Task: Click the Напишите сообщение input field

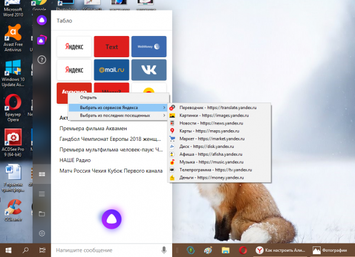Action: (x=106, y=251)
